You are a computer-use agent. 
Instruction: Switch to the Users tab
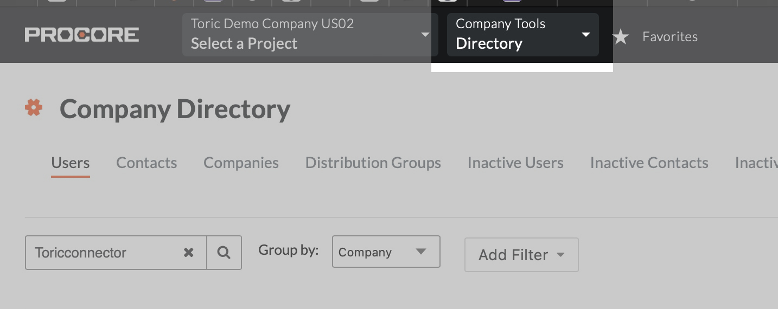click(71, 163)
